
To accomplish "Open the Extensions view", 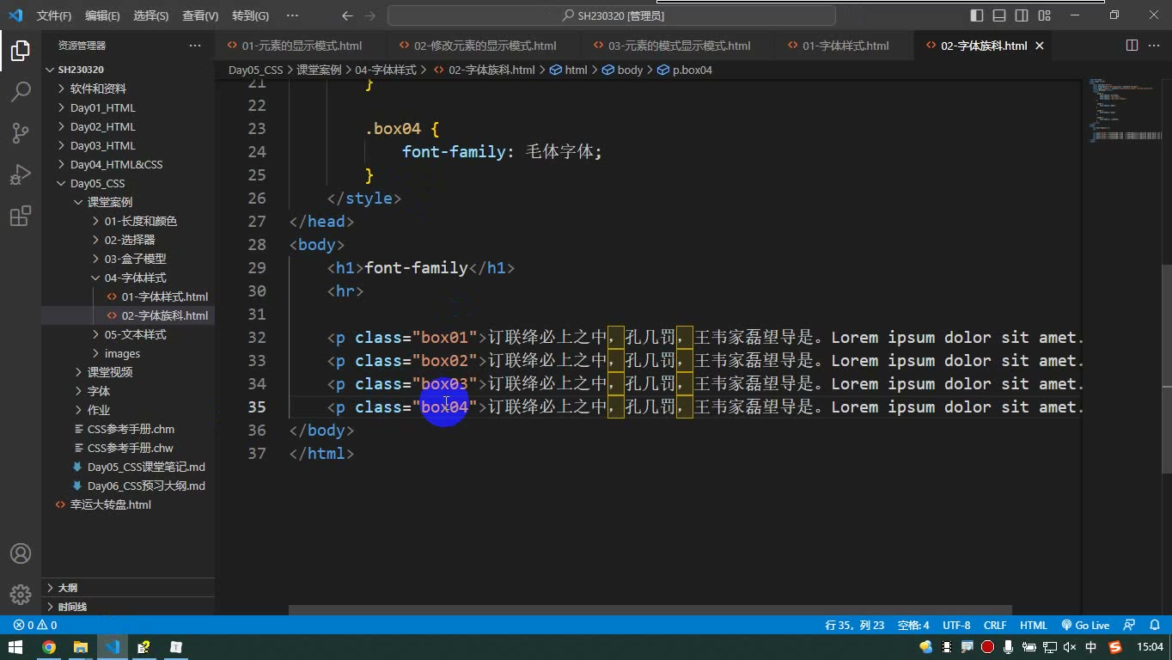I will (21, 215).
